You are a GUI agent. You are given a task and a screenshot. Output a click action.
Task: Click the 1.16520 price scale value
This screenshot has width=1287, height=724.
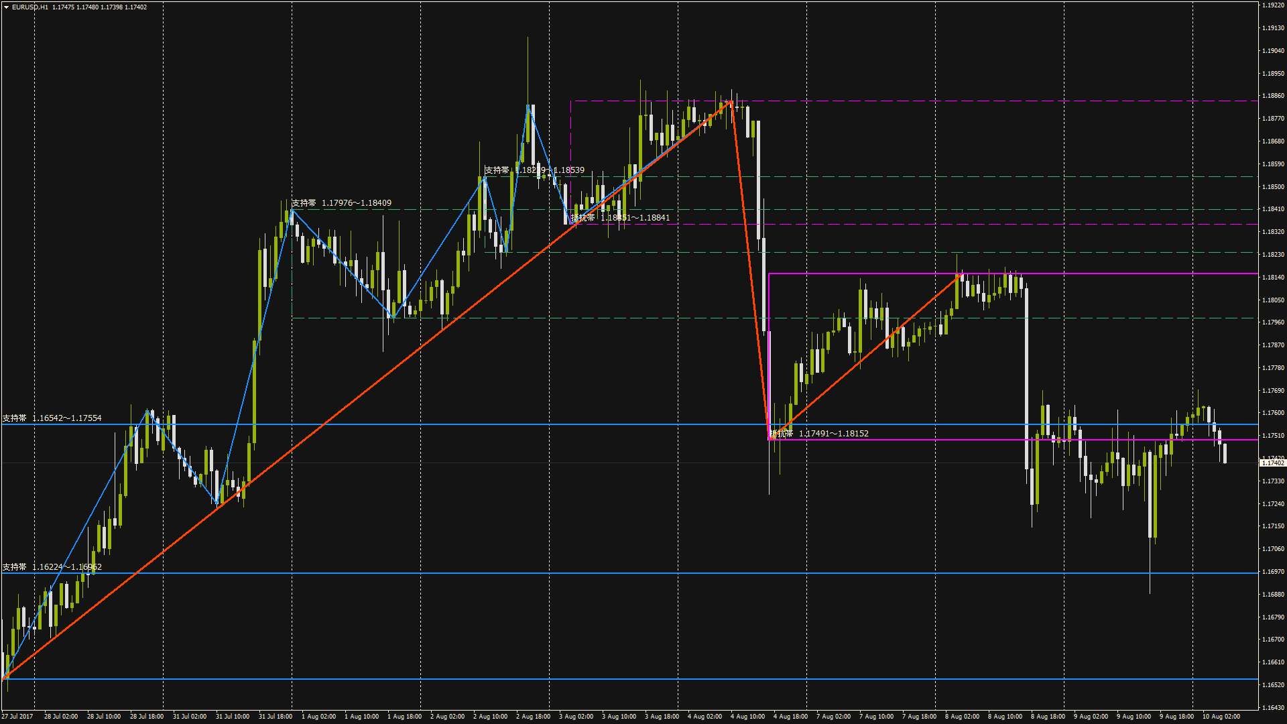1273,685
